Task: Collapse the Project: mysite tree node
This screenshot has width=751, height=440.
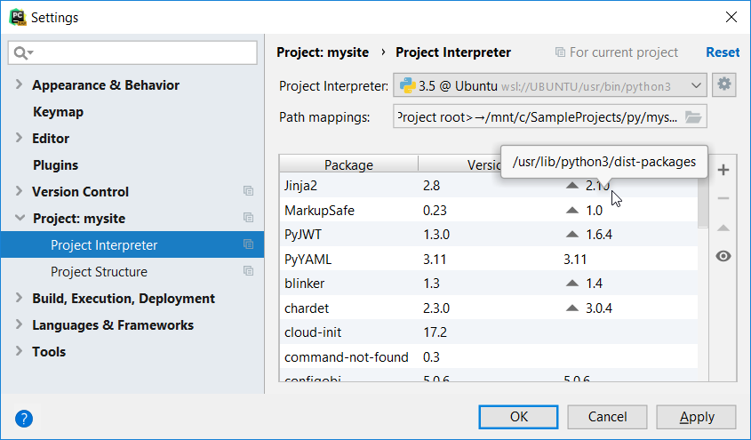Action: tap(20, 219)
